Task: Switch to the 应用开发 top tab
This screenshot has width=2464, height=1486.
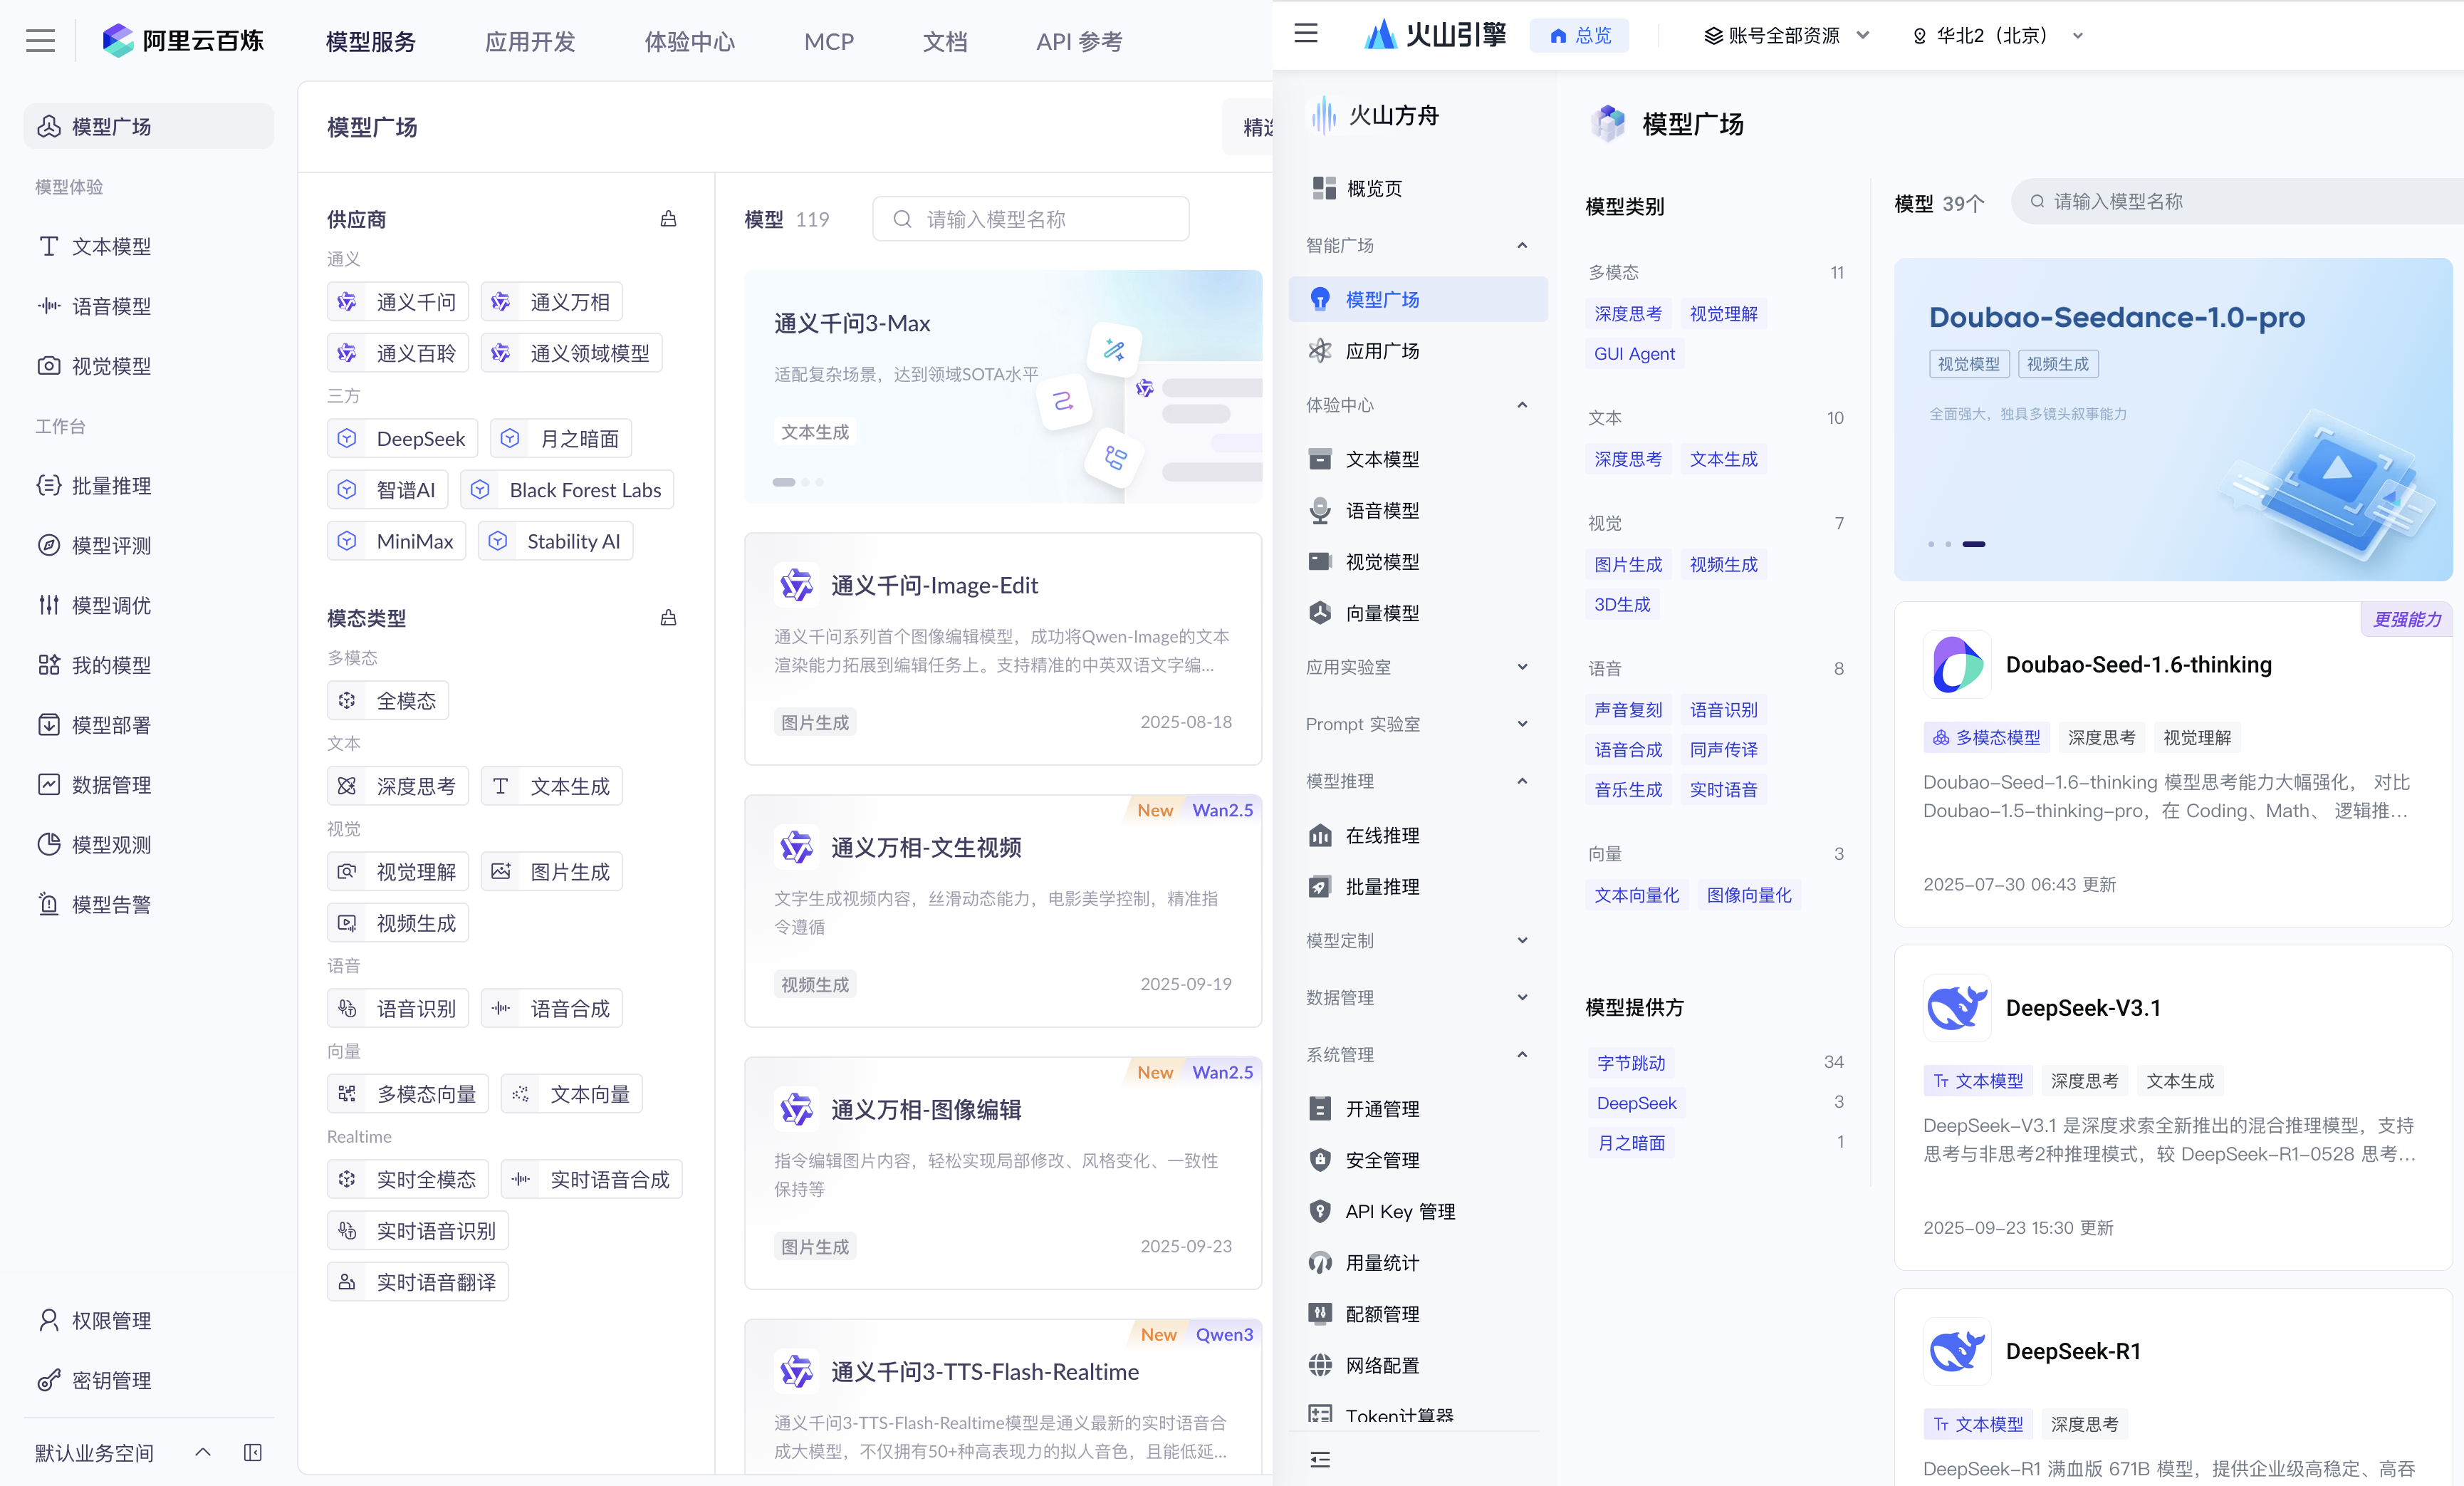Action: pos(530,41)
